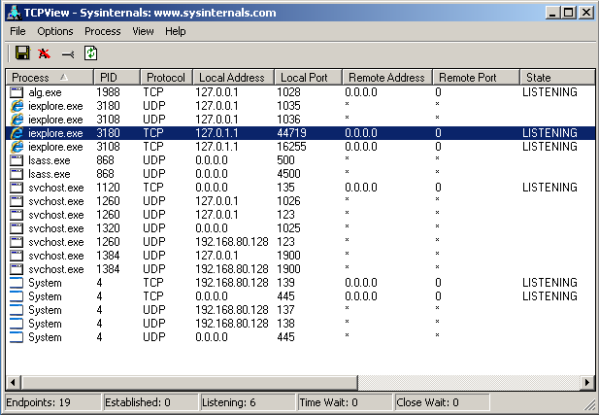Open the Help menu
The width and height of the screenshot is (599, 415).
point(176,31)
